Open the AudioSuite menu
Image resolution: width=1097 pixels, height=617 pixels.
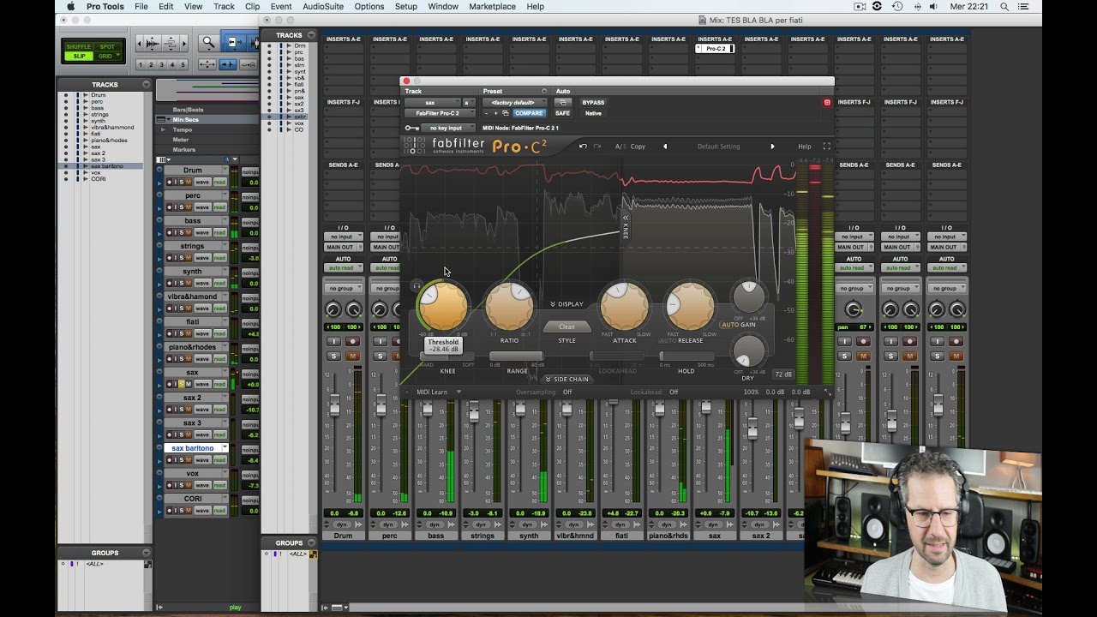323,6
